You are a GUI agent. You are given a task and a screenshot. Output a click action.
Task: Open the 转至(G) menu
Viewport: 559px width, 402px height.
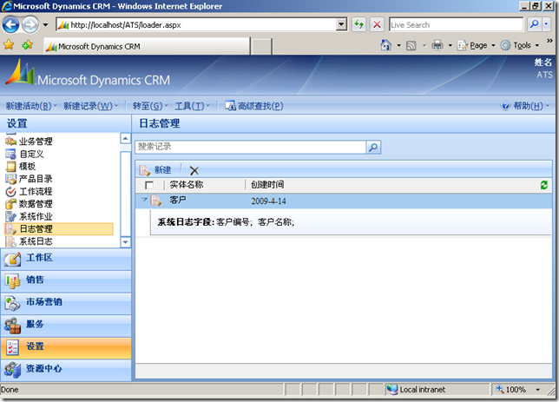tap(150, 106)
